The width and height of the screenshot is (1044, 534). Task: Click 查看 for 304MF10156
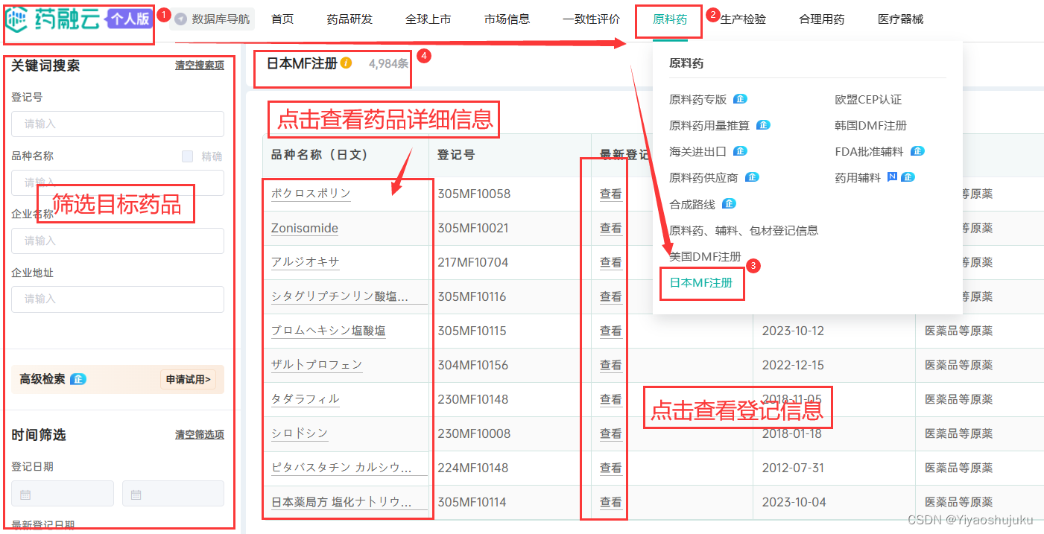click(x=611, y=365)
